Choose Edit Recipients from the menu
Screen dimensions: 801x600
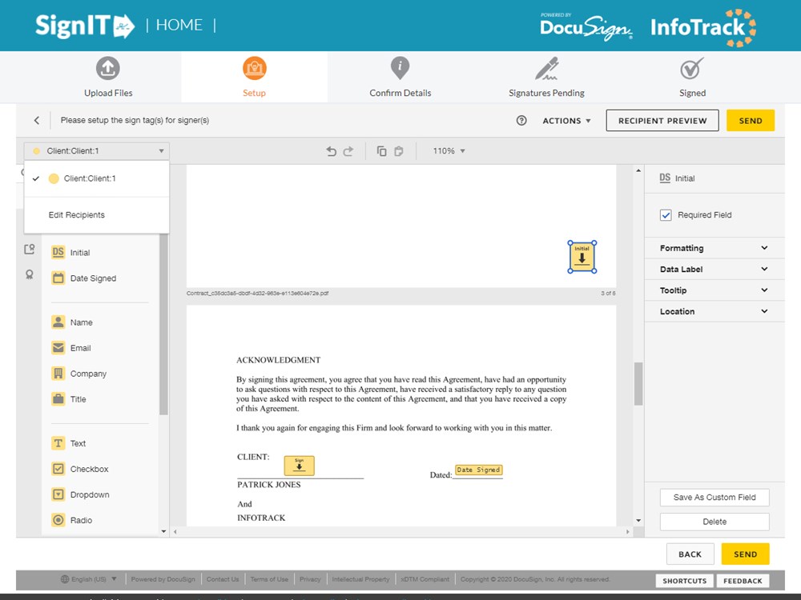point(77,215)
